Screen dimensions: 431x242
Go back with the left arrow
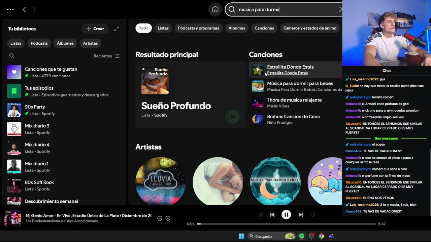tap(24, 10)
